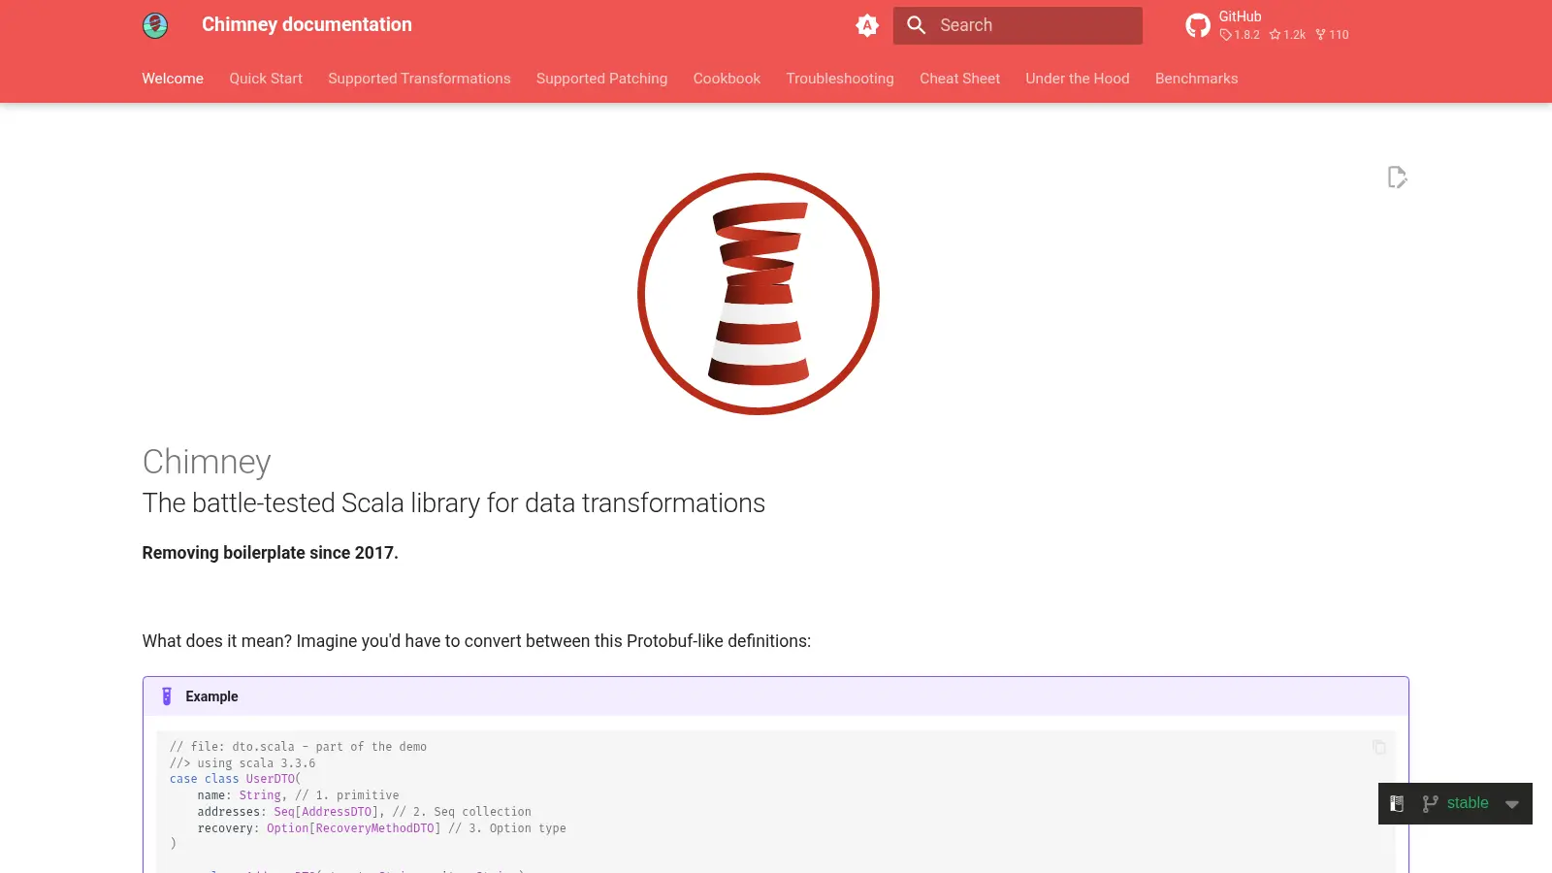The image size is (1552, 873).
Task: Click the Example admonition flask icon
Action: pyautogui.click(x=167, y=696)
